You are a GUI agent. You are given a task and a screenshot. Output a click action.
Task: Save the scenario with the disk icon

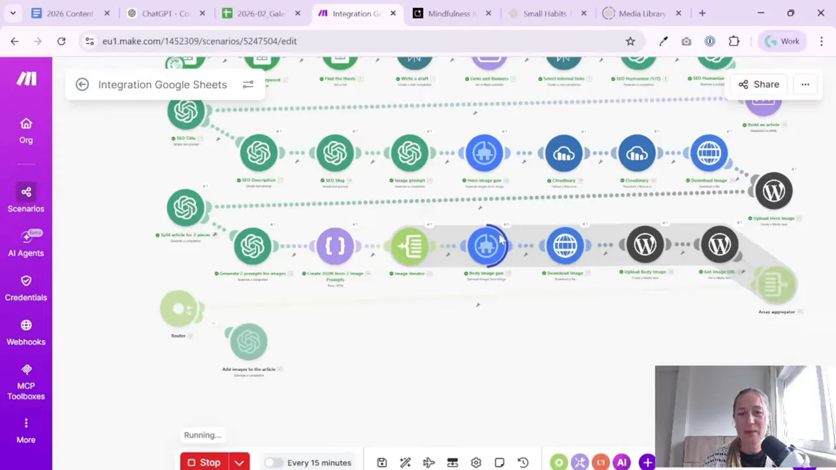pyautogui.click(x=382, y=463)
